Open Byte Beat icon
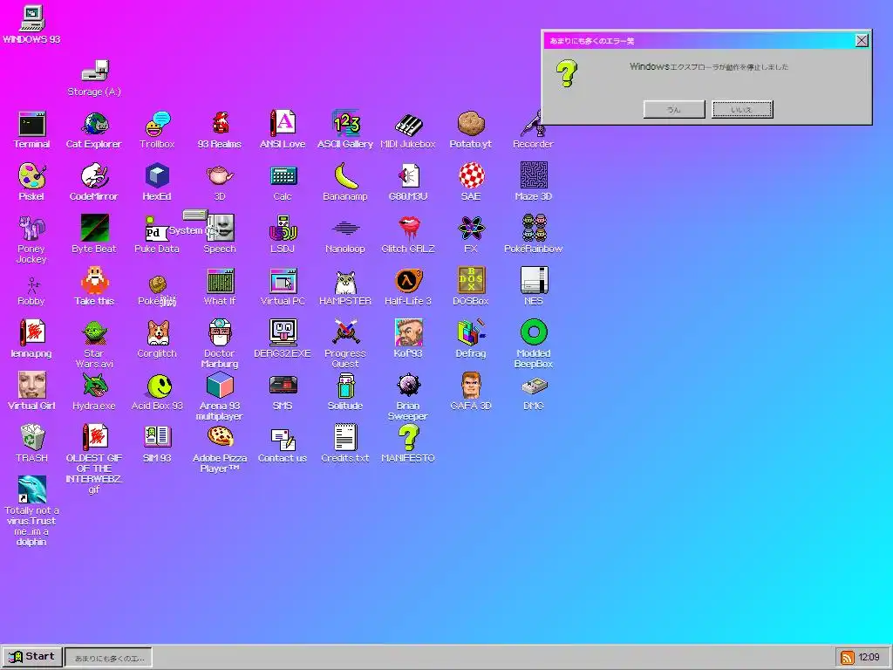Image resolution: width=893 pixels, height=670 pixels. pos(94,229)
